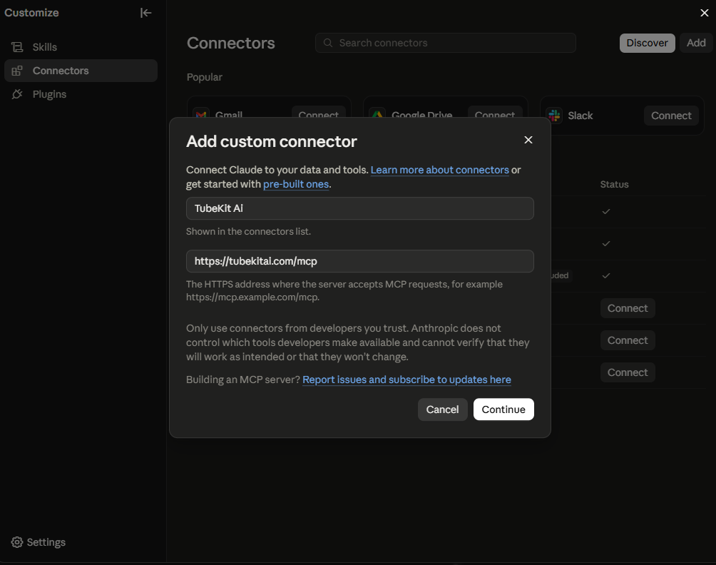This screenshot has height=565, width=716.
Task: Open Report issues and subscribe link
Action: pos(407,380)
